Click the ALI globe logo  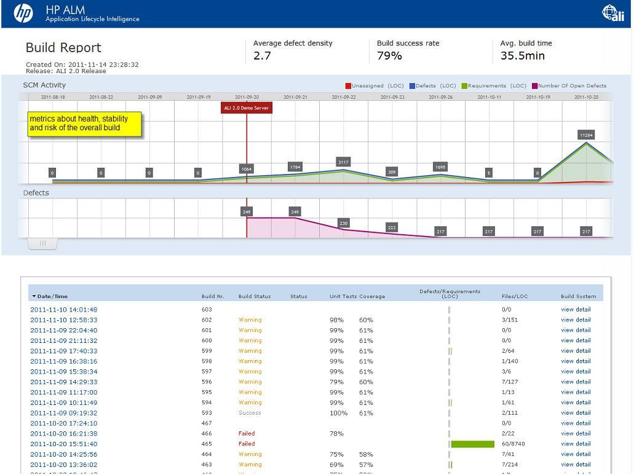pyautogui.click(x=613, y=13)
